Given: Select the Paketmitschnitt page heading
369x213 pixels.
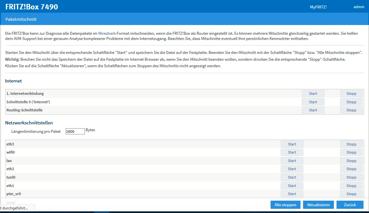Looking at the screenshot, I should [21, 19].
